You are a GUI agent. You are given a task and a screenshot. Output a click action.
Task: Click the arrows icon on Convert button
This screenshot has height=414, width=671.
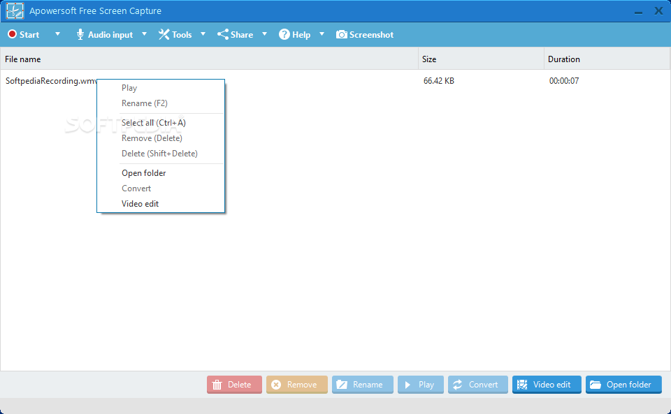(457, 385)
